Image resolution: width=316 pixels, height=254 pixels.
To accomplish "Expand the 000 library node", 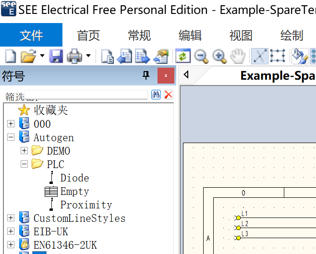I will tap(11, 123).
